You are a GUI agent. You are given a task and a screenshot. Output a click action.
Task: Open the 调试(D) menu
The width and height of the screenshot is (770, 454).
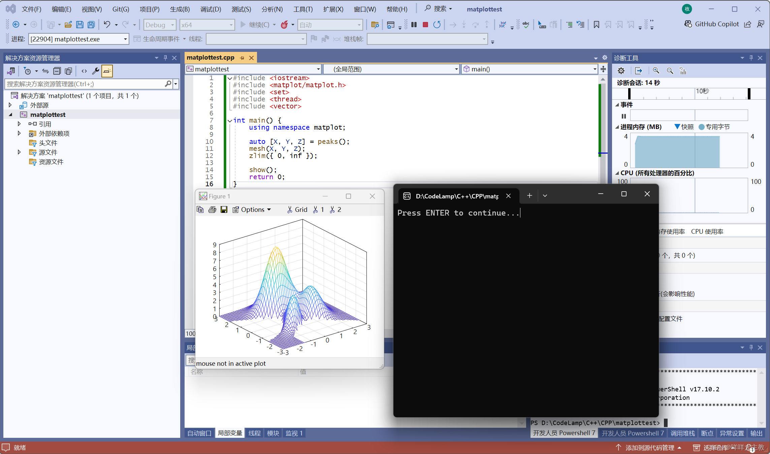coord(210,9)
